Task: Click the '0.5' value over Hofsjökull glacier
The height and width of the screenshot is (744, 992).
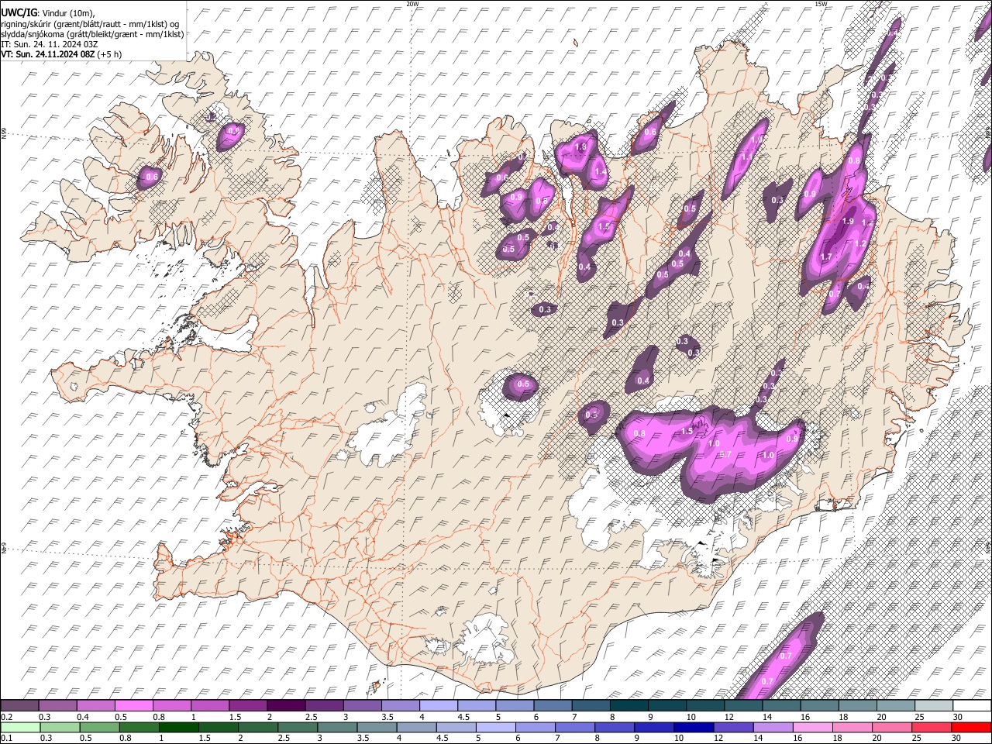Action: click(x=523, y=384)
